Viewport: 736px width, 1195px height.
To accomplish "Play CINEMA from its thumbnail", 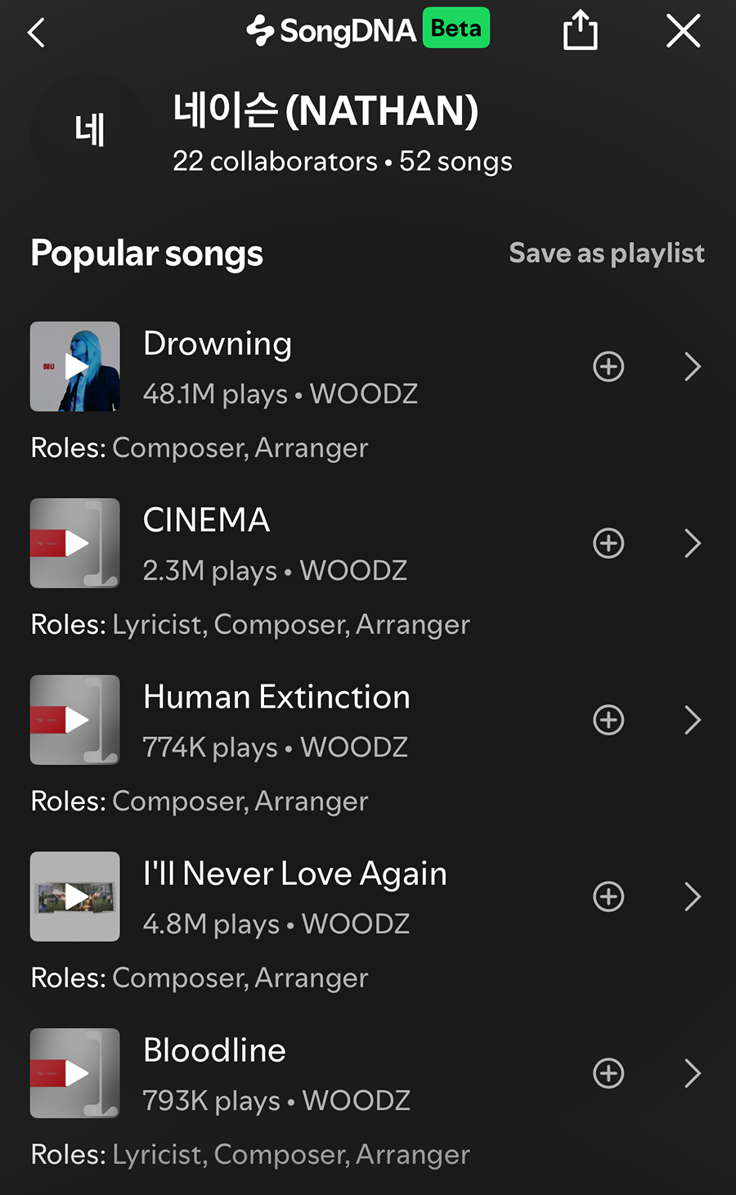I will [75, 543].
